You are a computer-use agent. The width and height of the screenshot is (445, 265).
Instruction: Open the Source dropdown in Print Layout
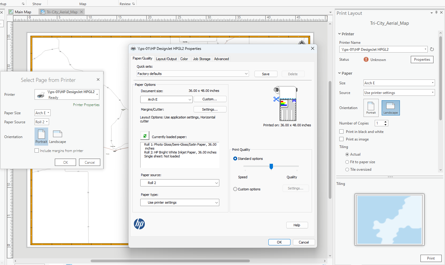tap(399, 92)
